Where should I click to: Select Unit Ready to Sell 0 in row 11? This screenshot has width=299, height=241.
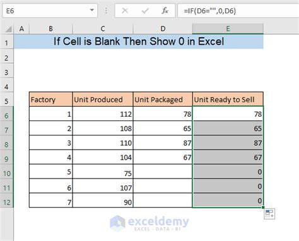click(x=228, y=186)
